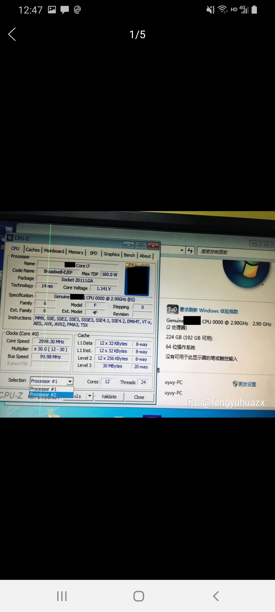Viewport: 275px width, 612px height.
Task: Click the Validate button
Action: 109,397
